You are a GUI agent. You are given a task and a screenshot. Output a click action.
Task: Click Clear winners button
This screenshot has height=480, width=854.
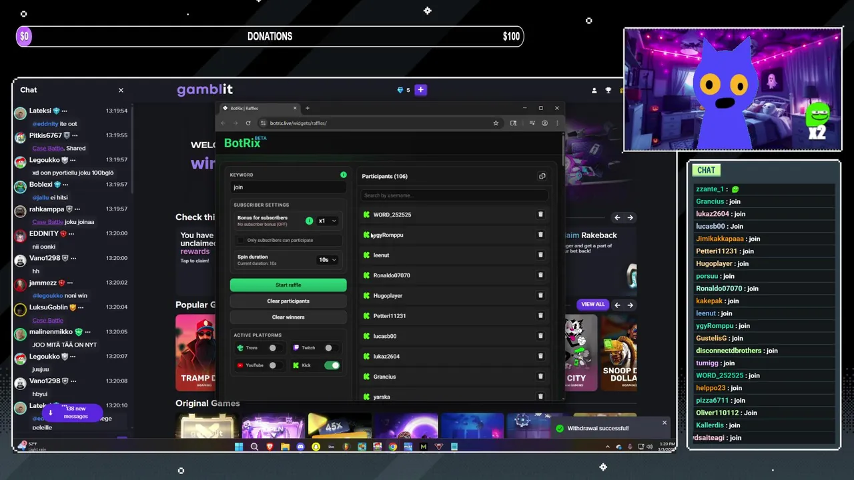pos(288,317)
